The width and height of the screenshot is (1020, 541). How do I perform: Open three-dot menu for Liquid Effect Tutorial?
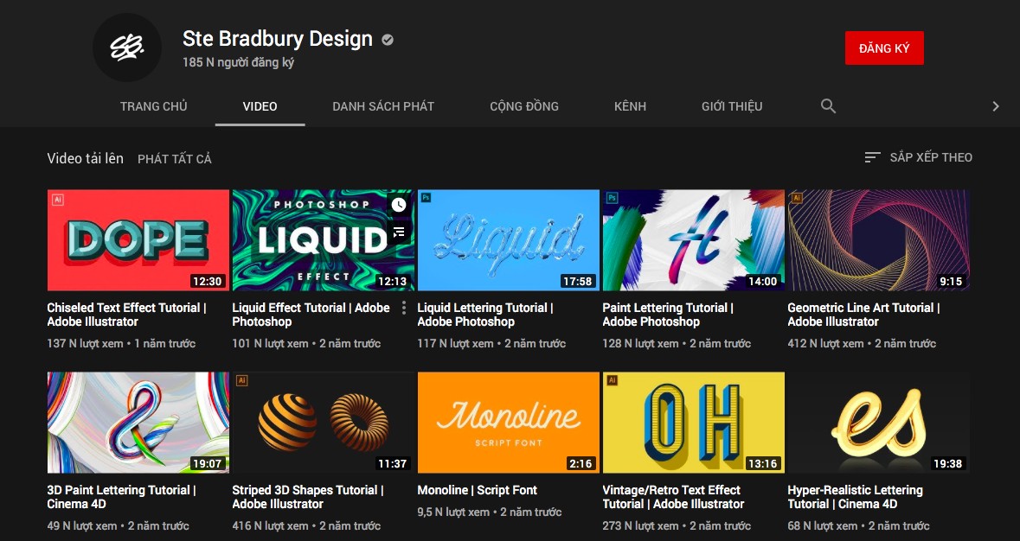(403, 308)
